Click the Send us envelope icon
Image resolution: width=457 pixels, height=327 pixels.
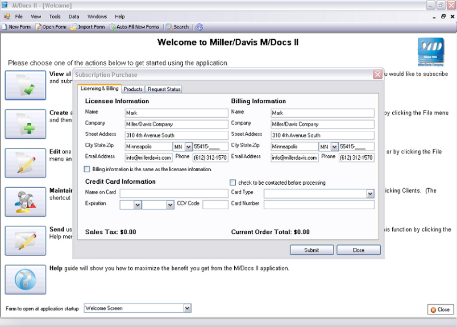26,241
